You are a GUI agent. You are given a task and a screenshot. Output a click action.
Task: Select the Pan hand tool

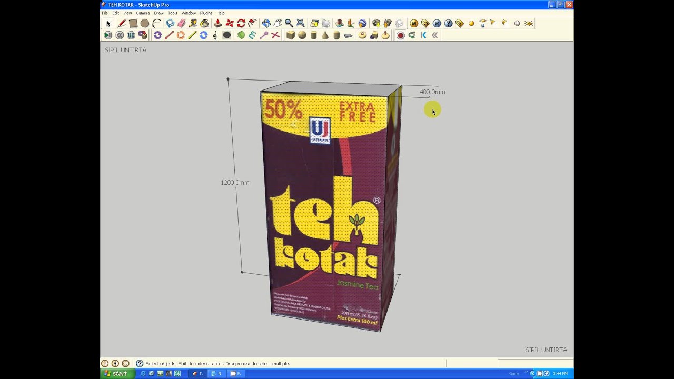[x=277, y=23]
